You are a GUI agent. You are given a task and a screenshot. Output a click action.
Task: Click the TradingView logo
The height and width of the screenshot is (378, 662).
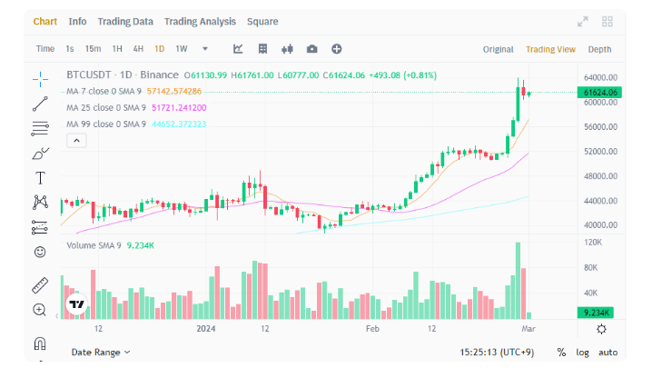(x=77, y=304)
